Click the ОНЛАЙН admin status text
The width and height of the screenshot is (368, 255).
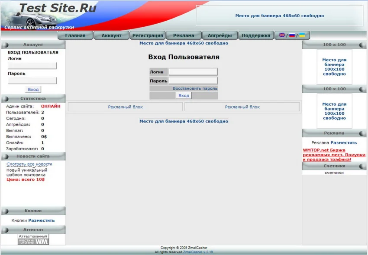(x=51, y=106)
